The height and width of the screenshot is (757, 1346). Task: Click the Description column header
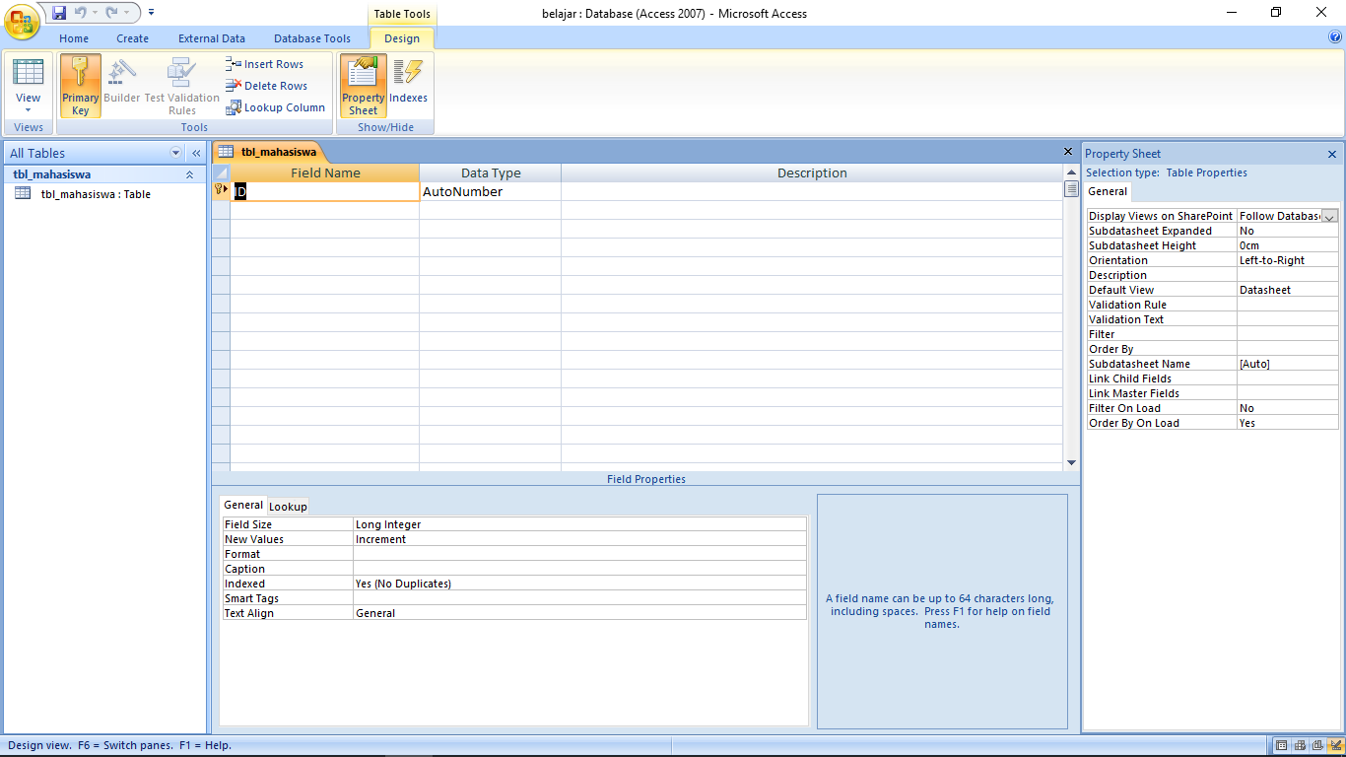click(812, 172)
